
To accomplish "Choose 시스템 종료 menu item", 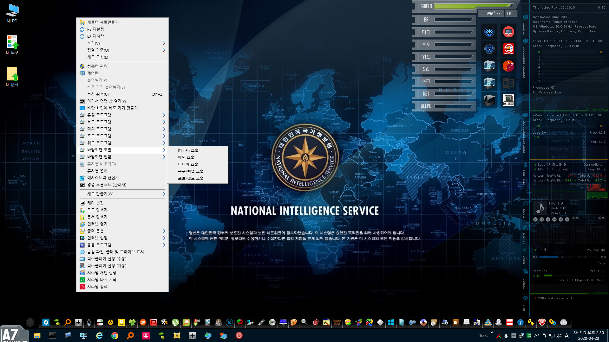I will (122, 287).
